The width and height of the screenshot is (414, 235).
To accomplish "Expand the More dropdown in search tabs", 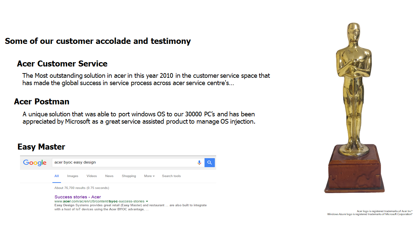I will click(x=149, y=176).
